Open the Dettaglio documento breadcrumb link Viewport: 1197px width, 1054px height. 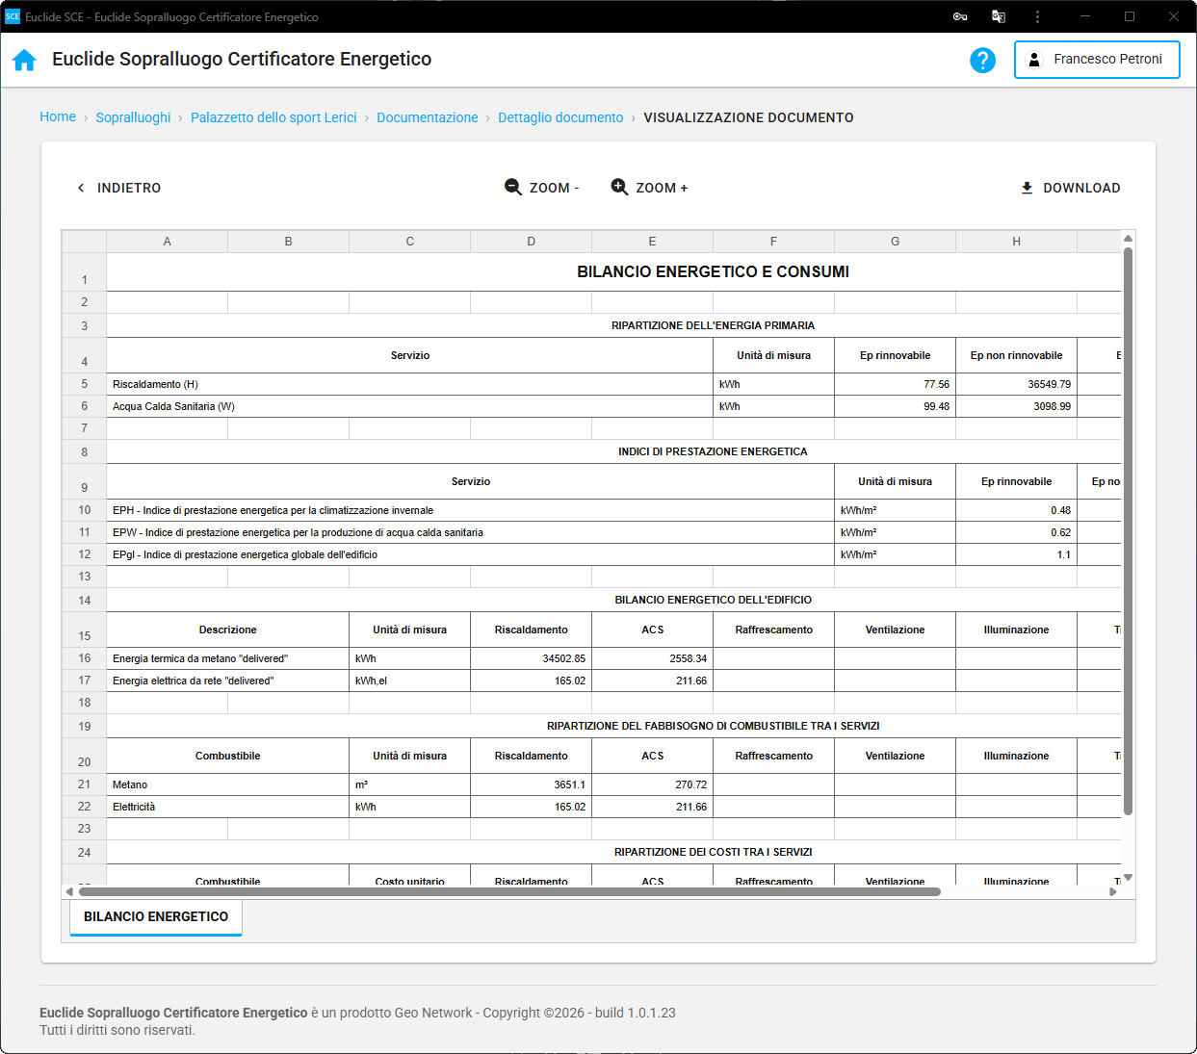coord(560,117)
